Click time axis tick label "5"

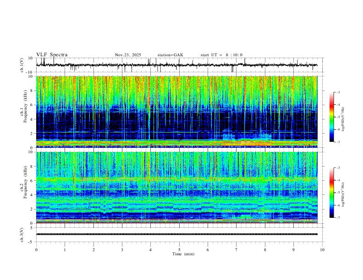(x=179, y=250)
